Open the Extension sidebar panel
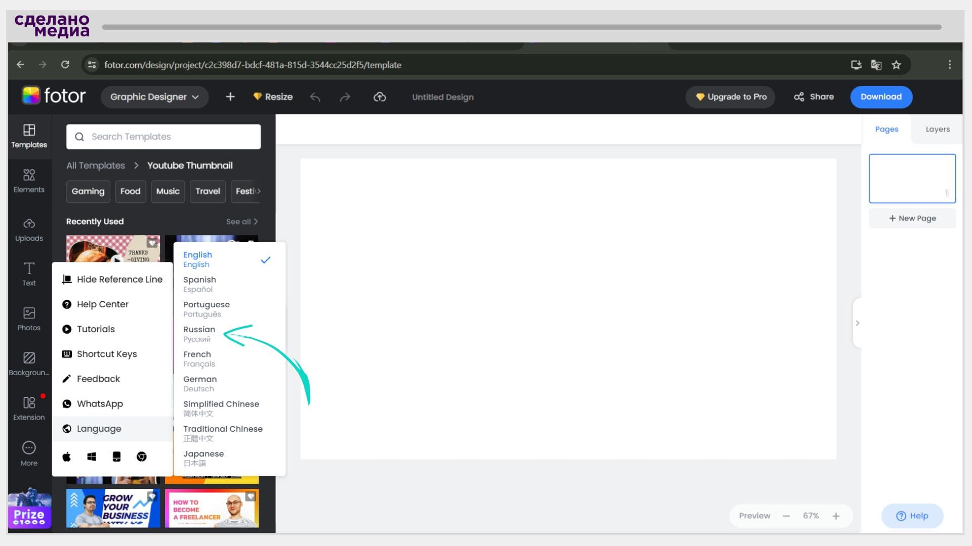The height and width of the screenshot is (546, 972). 29,408
